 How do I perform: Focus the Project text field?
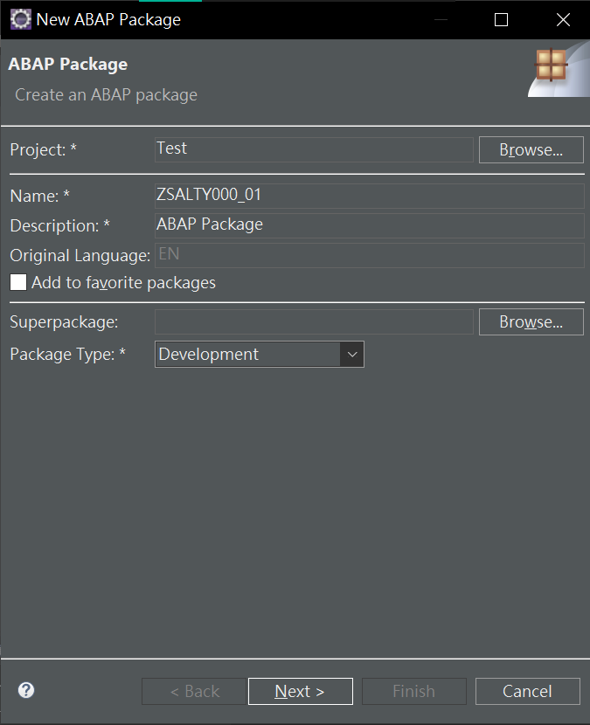click(314, 149)
